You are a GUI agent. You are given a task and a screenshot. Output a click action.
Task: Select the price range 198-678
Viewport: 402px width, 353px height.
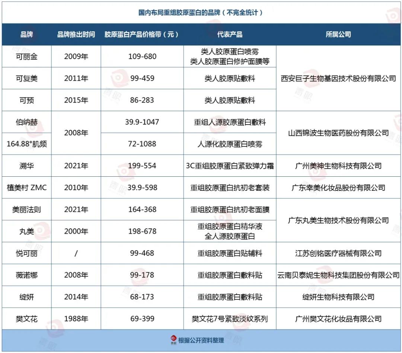142,231
